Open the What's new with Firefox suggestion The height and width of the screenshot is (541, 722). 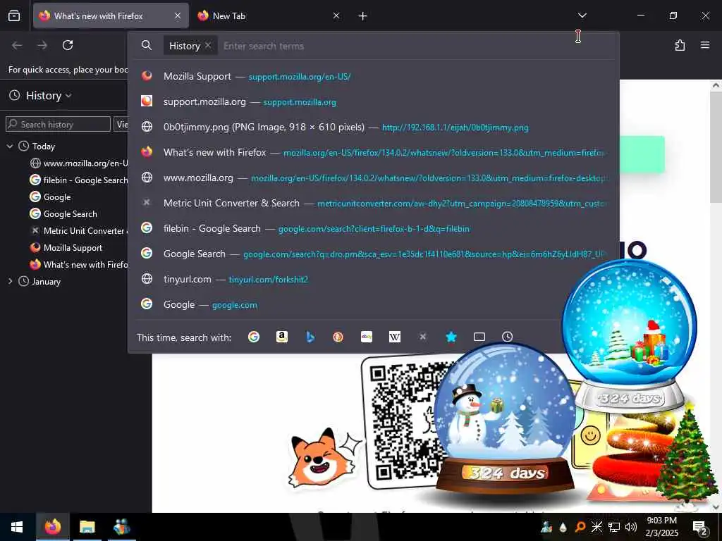click(374, 152)
